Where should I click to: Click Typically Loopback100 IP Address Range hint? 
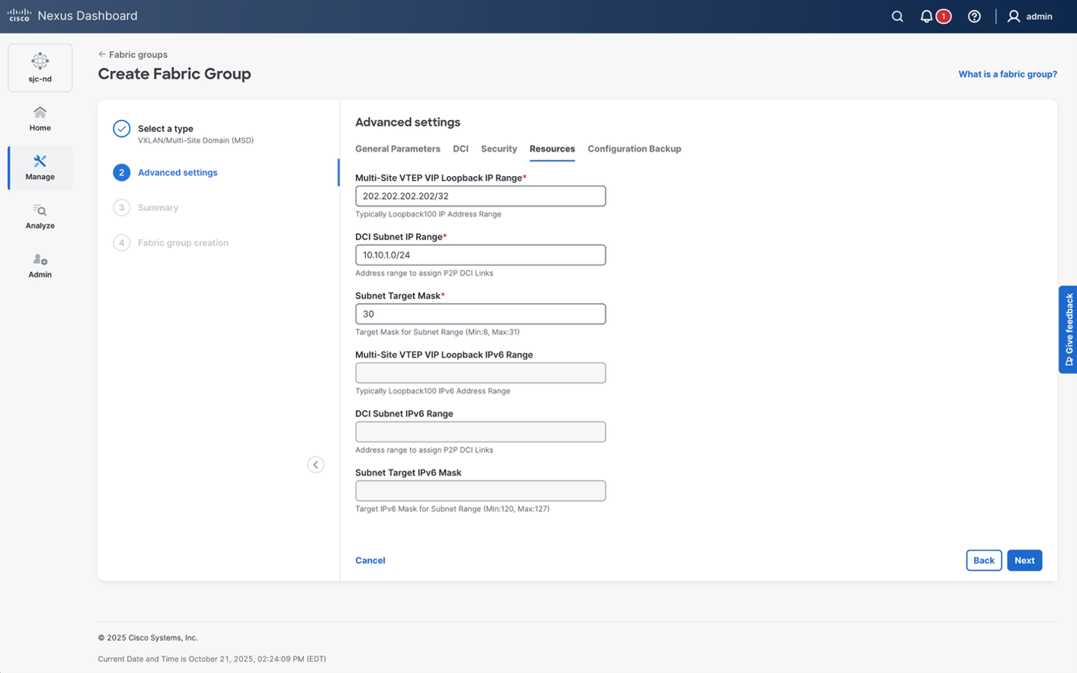(x=428, y=214)
